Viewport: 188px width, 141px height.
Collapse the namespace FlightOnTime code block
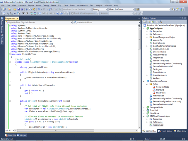pyautogui.click(x=10, y=54)
